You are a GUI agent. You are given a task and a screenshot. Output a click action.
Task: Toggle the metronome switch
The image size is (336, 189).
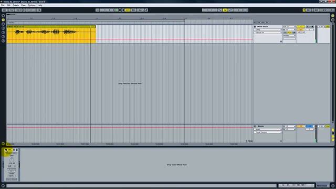coord(39,10)
